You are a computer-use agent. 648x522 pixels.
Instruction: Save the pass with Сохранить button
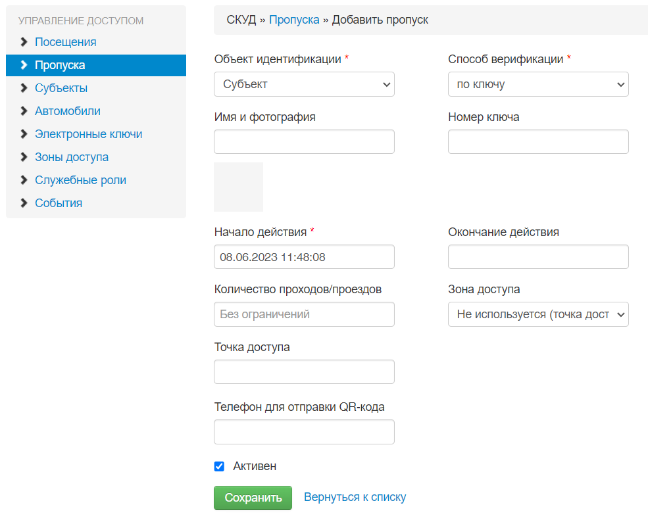coord(253,498)
